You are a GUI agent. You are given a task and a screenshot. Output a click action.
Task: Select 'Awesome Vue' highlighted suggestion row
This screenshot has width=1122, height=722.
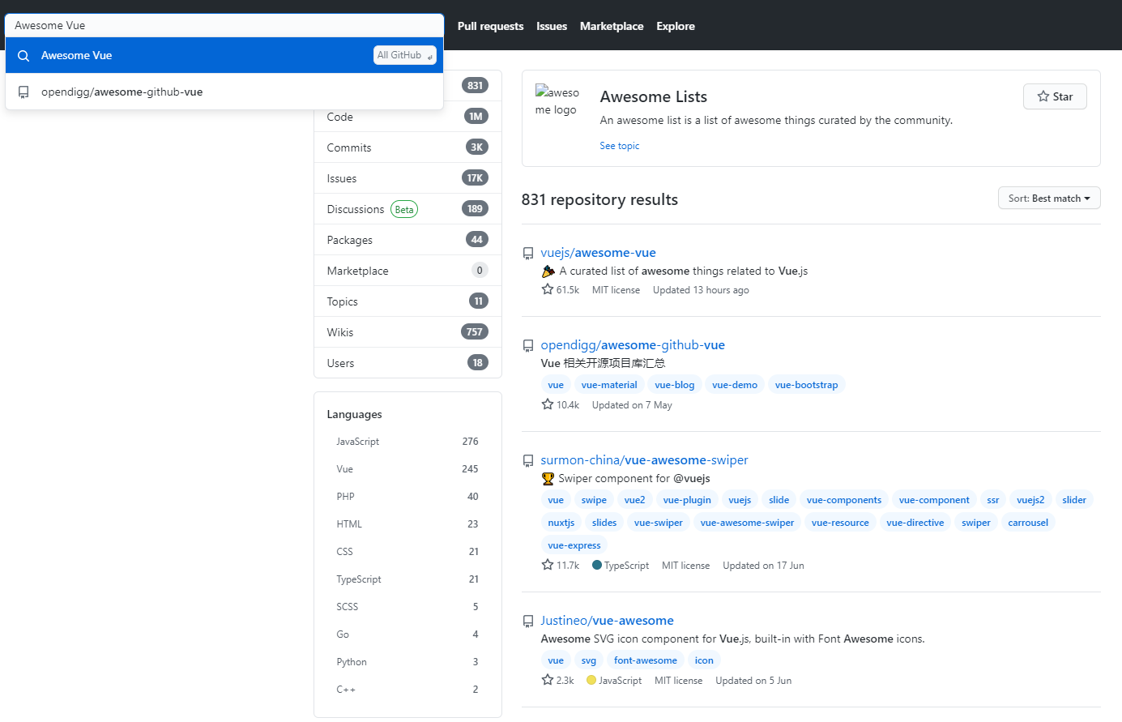point(224,55)
